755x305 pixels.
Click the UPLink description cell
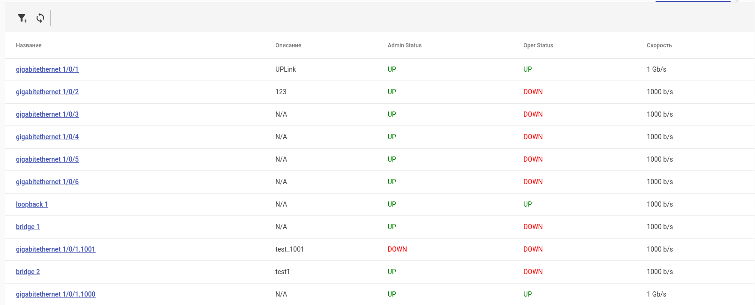(x=286, y=69)
